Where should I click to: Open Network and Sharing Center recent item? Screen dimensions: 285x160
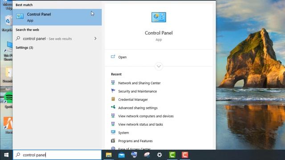(139, 83)
